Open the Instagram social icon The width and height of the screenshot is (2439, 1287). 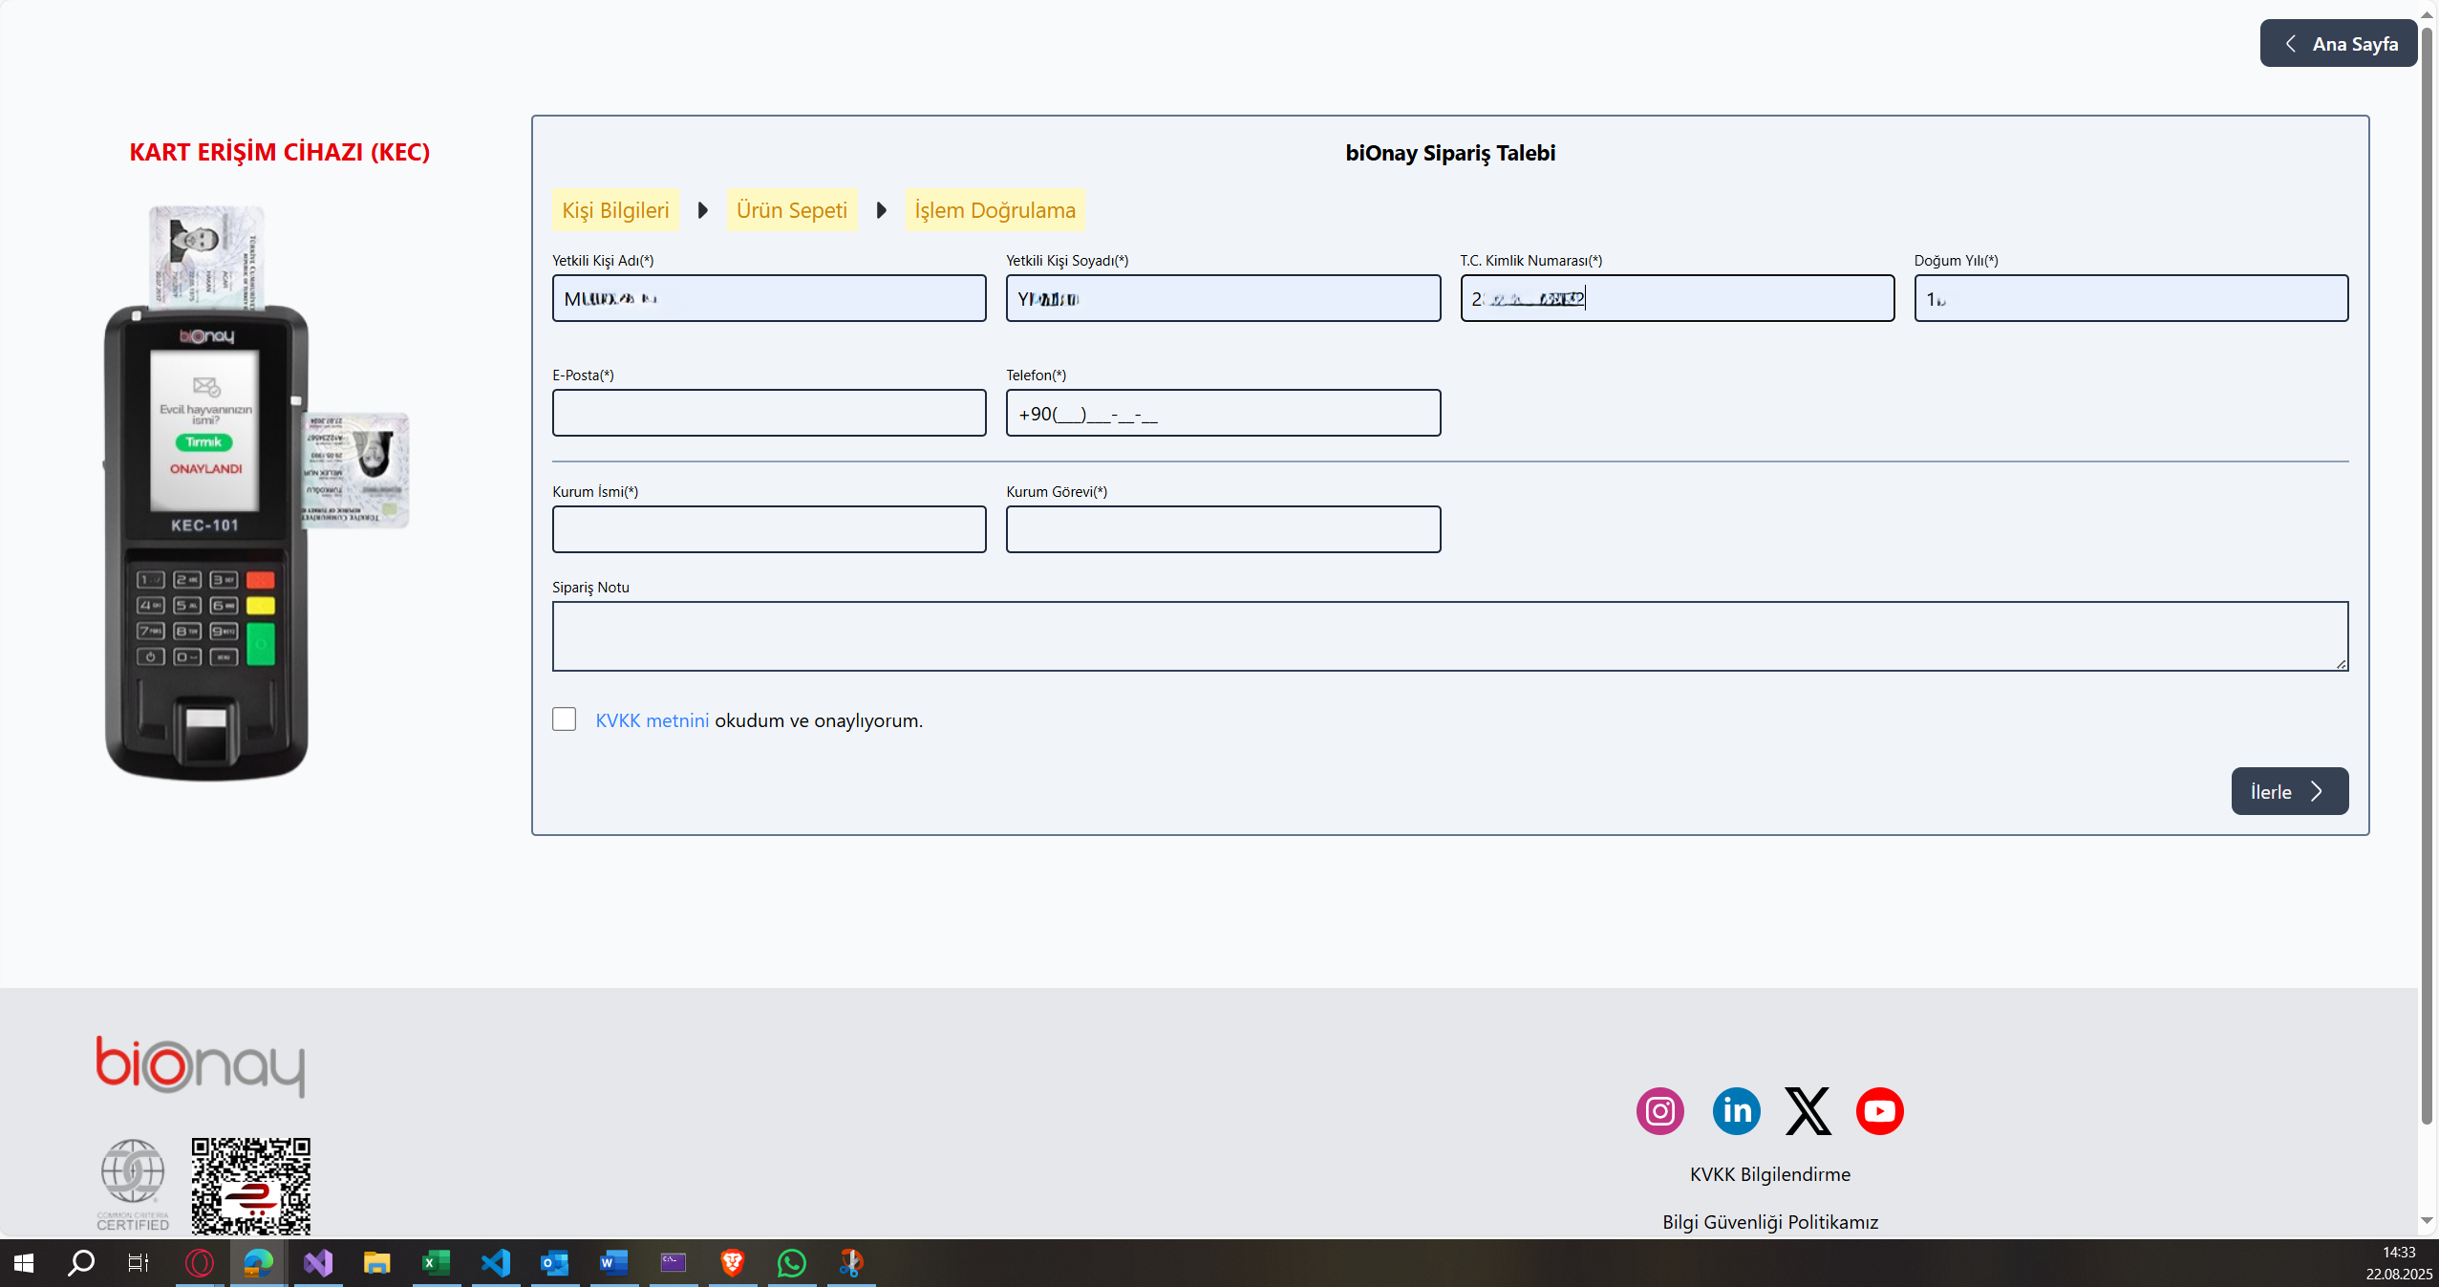[1659, 1110]
